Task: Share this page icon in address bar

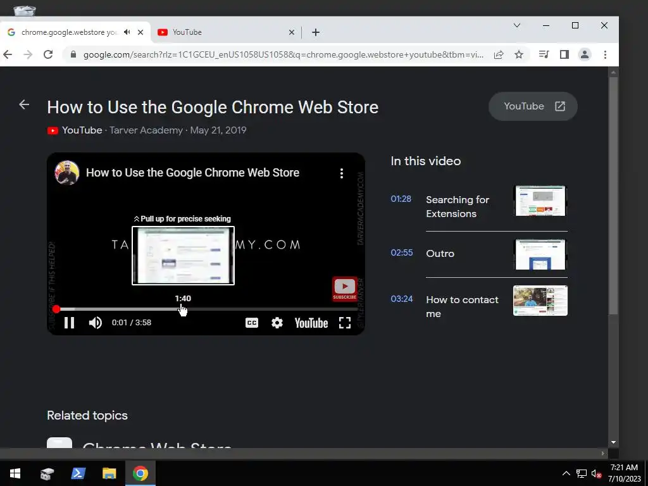Action: coord(499,54)
